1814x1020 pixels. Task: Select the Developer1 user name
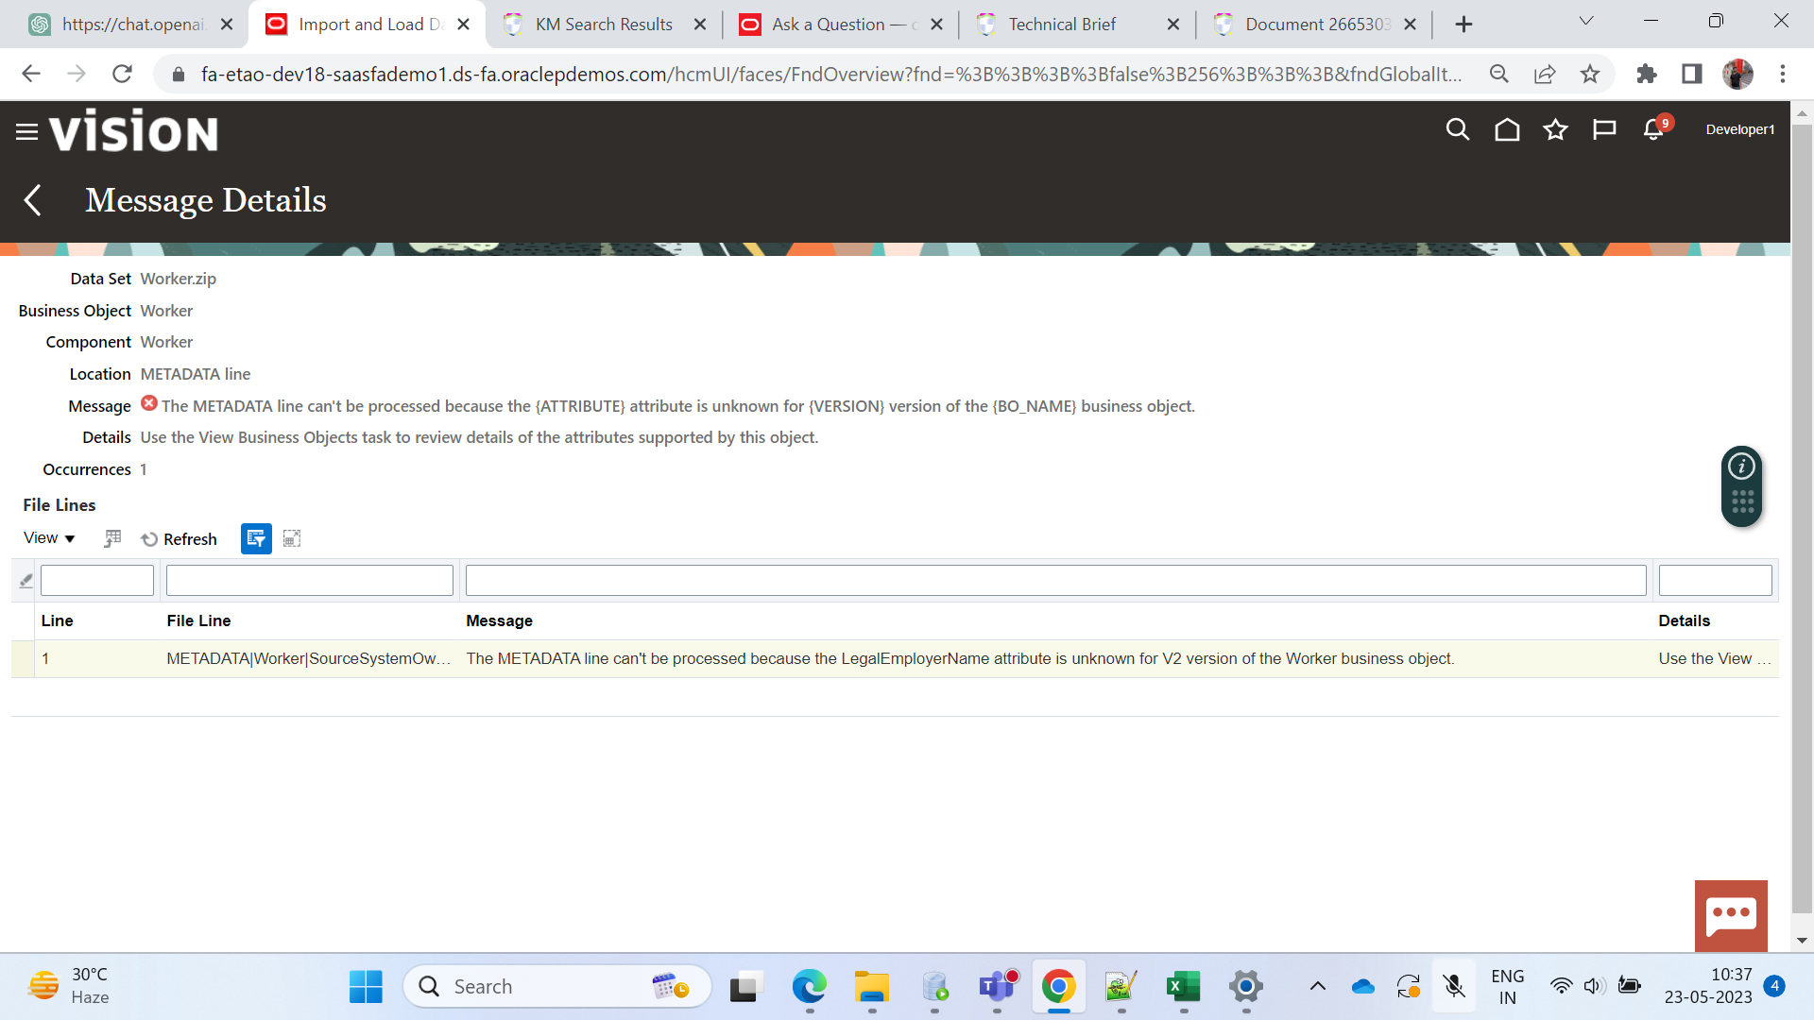pos(1739,129)
